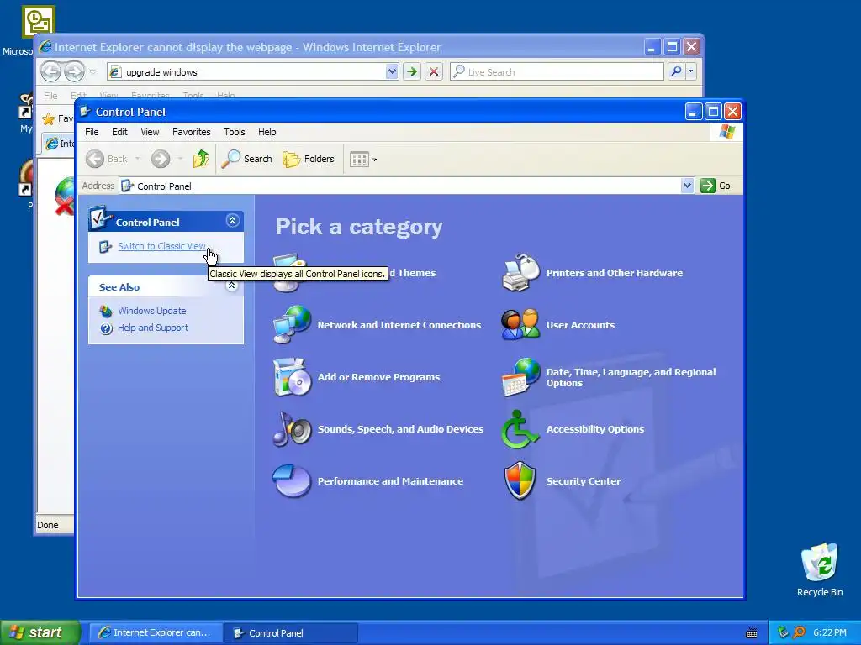Open the Back history dropdown arrow
The image size is (861, 645).
click(x=137, y=159)
